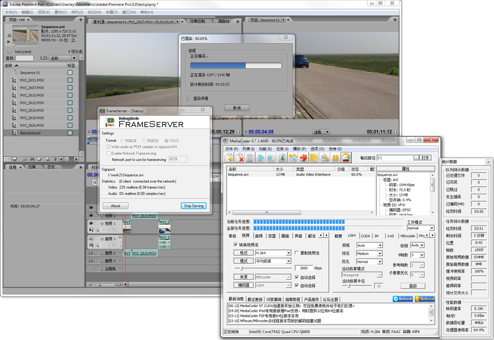
Task: Click the 2000 Kbps bitrate input field
Action: 304,268
